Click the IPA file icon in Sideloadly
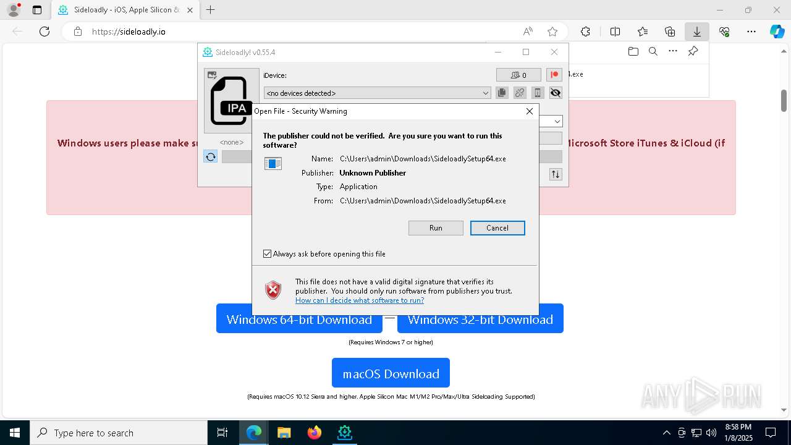 pyautogui.click(x=232, y=101)
